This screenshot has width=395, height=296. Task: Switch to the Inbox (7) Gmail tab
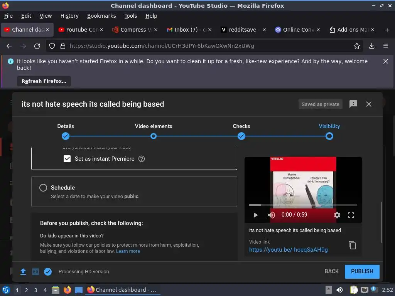click(189, 30)
